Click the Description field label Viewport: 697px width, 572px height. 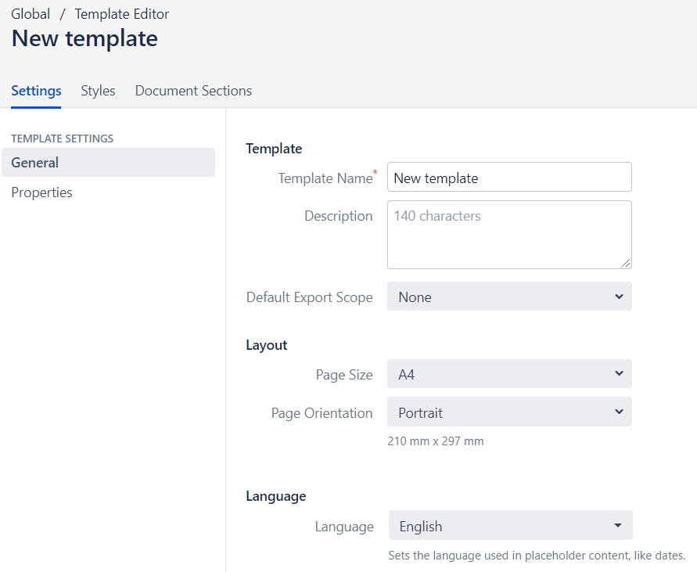pos(339,216)
